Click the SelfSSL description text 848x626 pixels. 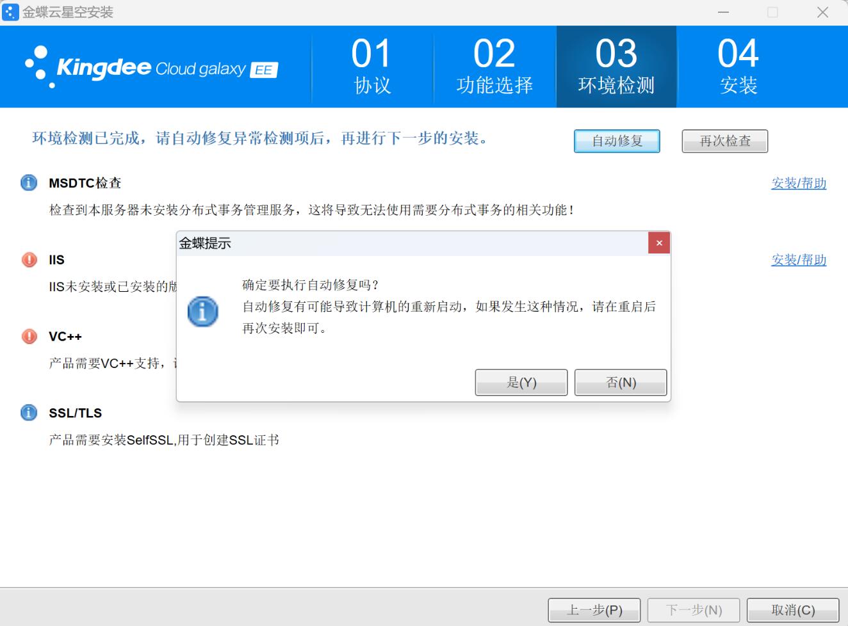tap(164, 440)
